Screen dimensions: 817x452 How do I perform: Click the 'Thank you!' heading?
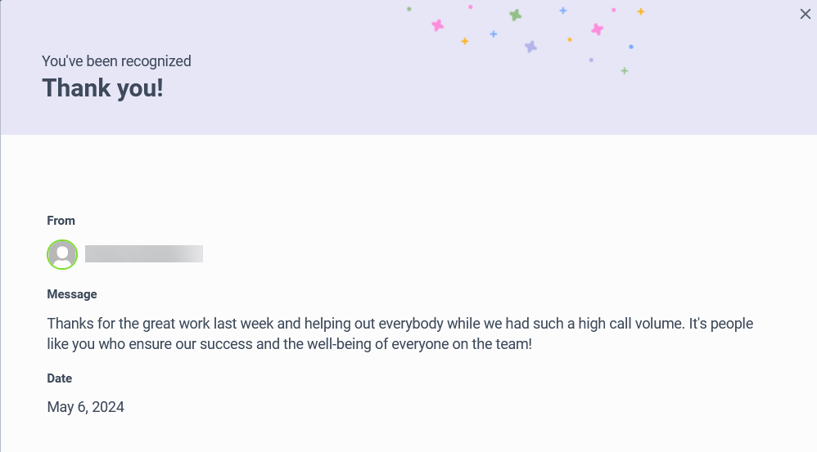102,88
